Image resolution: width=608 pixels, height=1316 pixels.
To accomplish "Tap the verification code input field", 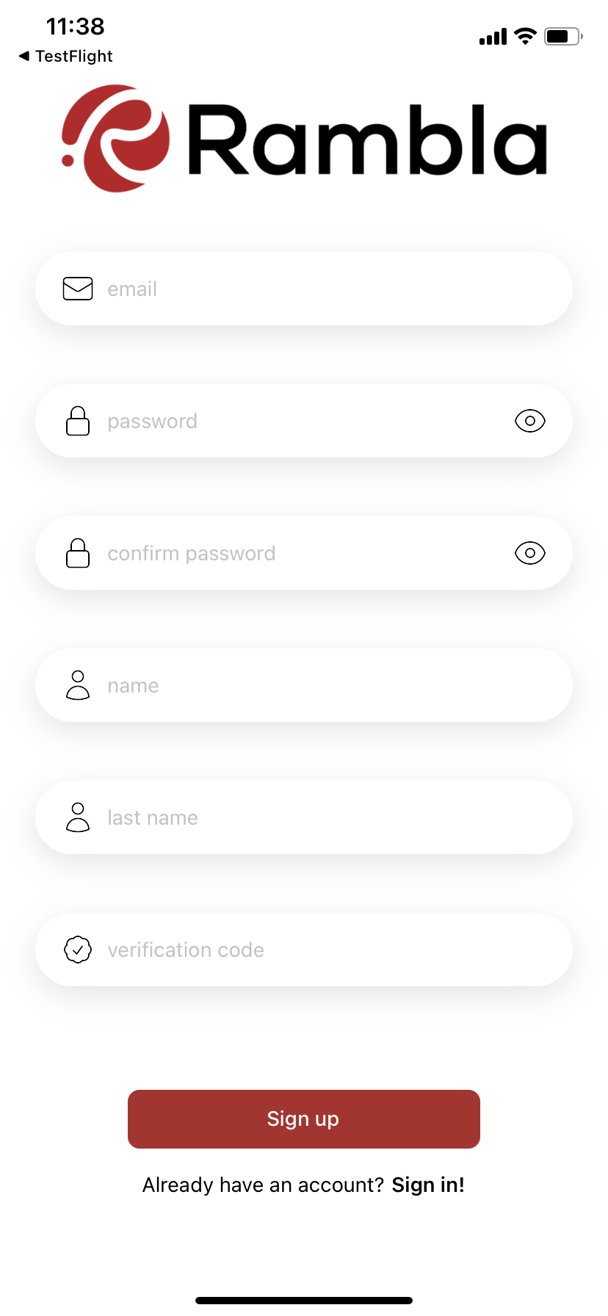I will (x=323, y=950).
